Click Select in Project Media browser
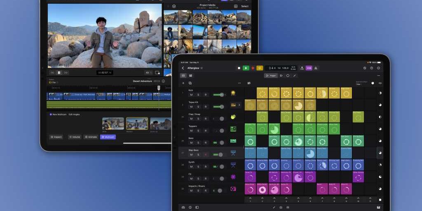The height and width of the screenshot is (211, 422). click(245, 6)
